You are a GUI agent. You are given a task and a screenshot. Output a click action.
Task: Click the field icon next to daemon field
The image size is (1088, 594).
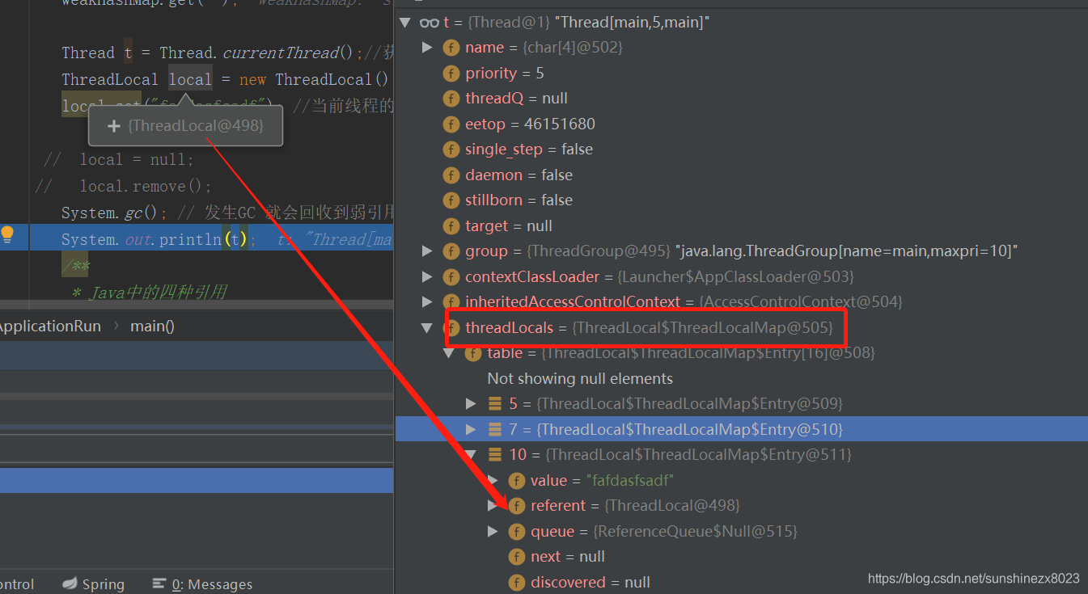(451, 175)
